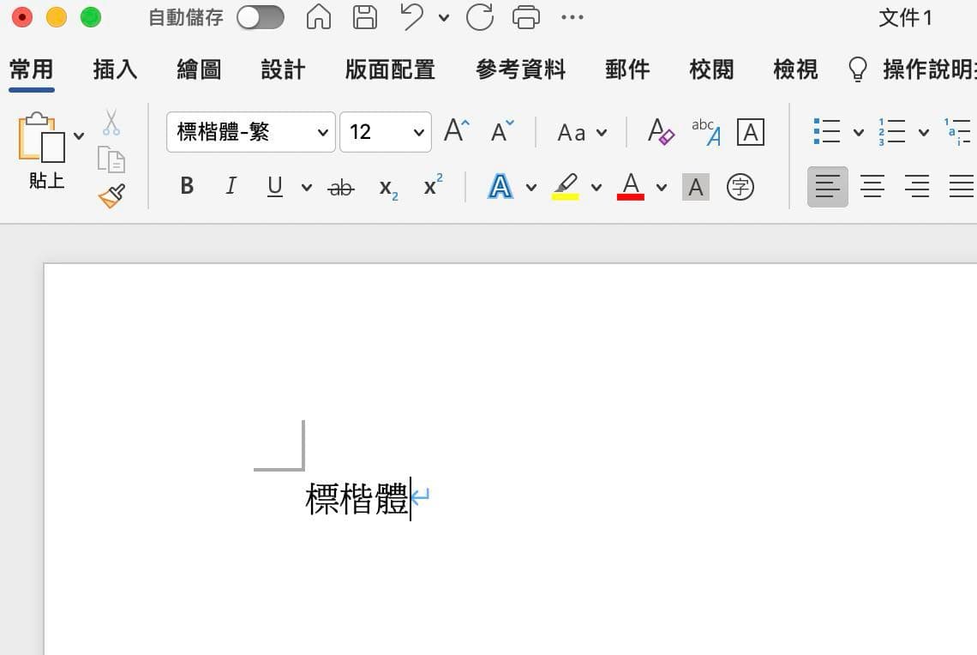Apply strikethrough to text

339,187
